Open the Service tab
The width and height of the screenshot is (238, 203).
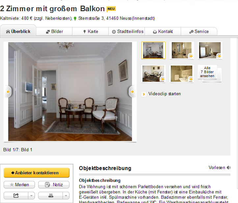coord(199,31)
